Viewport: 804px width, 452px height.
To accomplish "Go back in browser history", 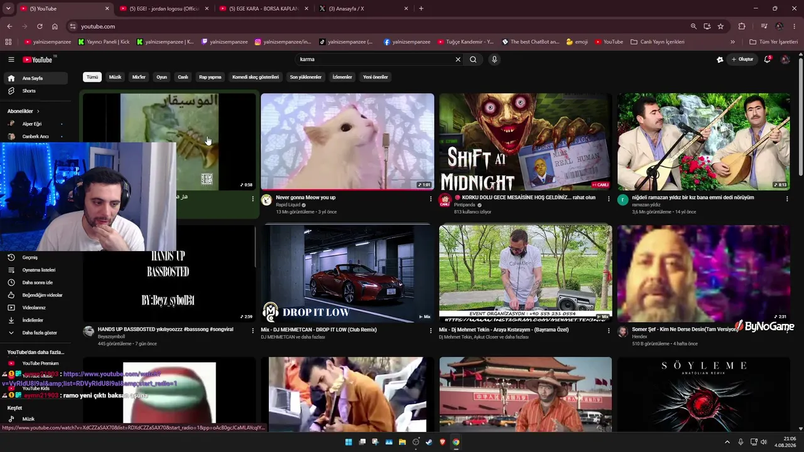I will point(9,26).
